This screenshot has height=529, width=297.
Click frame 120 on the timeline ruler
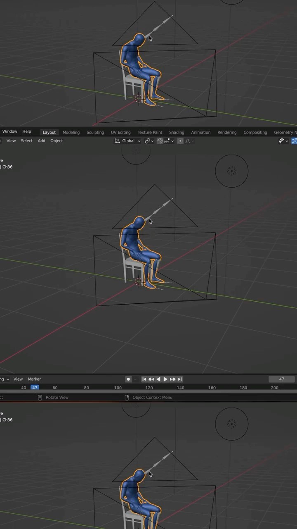pos(149,388)
